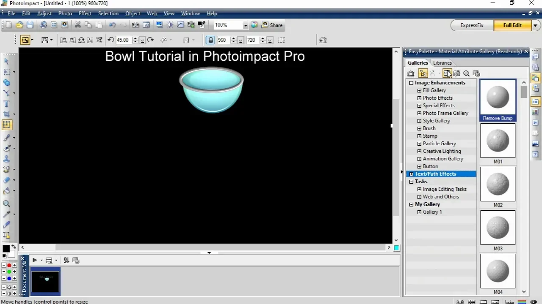Select the M02 material thumbnail
The image size is (542, 304).
(x=498, y=184)
